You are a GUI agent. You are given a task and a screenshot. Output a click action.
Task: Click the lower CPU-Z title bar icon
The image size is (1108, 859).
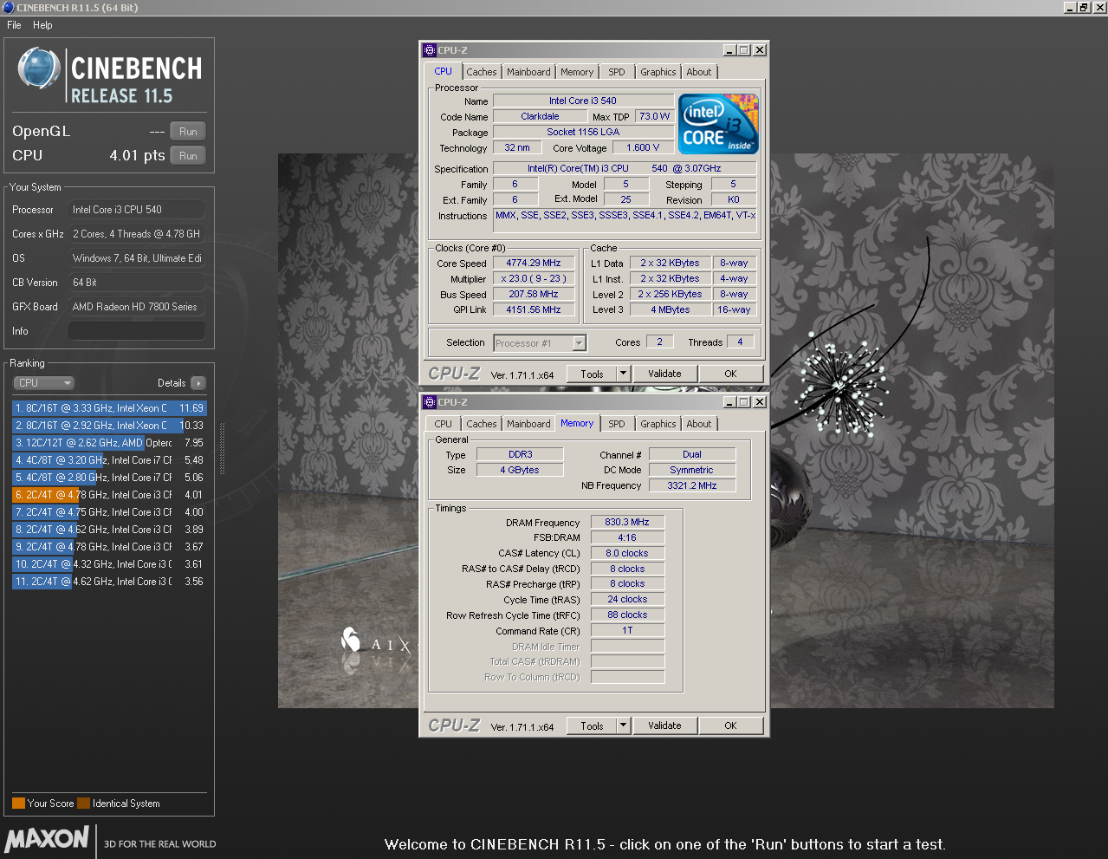click(430, 402)
